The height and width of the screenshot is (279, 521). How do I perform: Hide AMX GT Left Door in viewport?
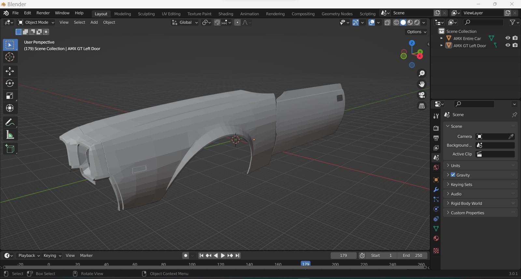508,45
